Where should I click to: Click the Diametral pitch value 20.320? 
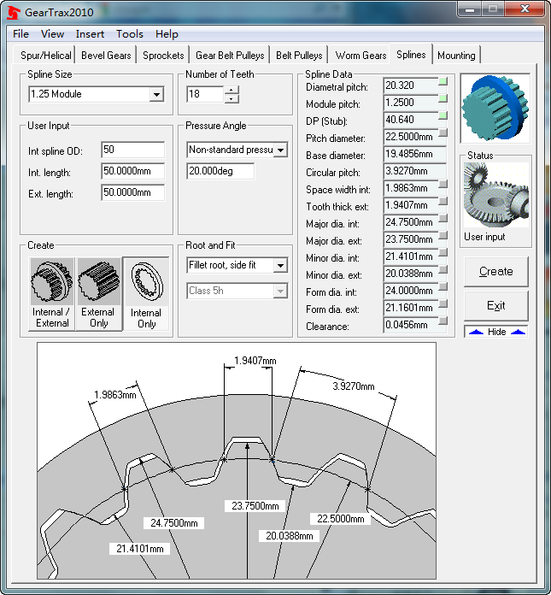[411, 85]
